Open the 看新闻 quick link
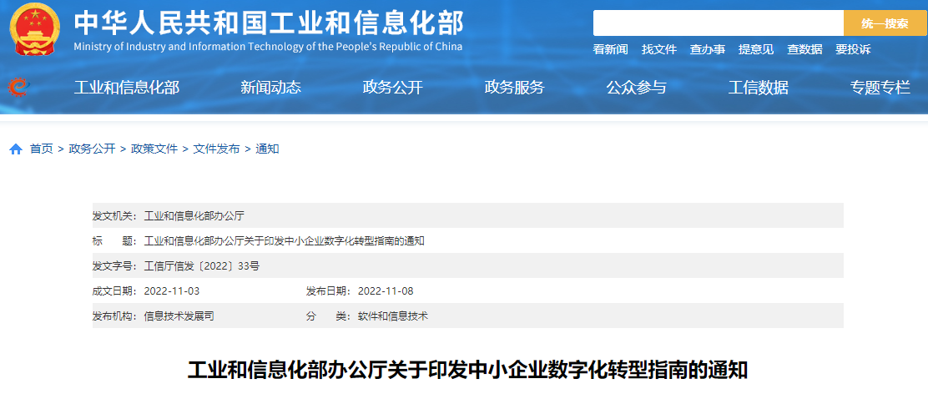928x404 pixels. 610,49
